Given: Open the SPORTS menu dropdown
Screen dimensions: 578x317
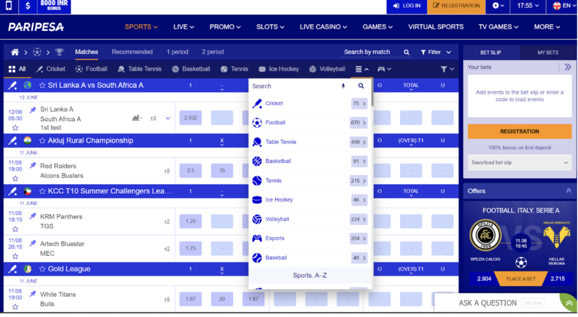Looking at the screenshot, I should (141, 27).
